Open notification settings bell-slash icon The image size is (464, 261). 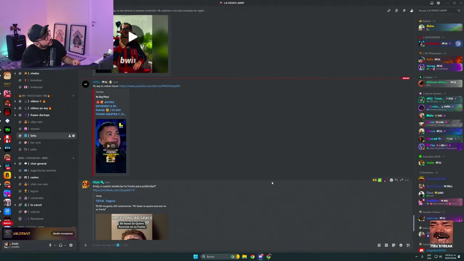(397, 11)
